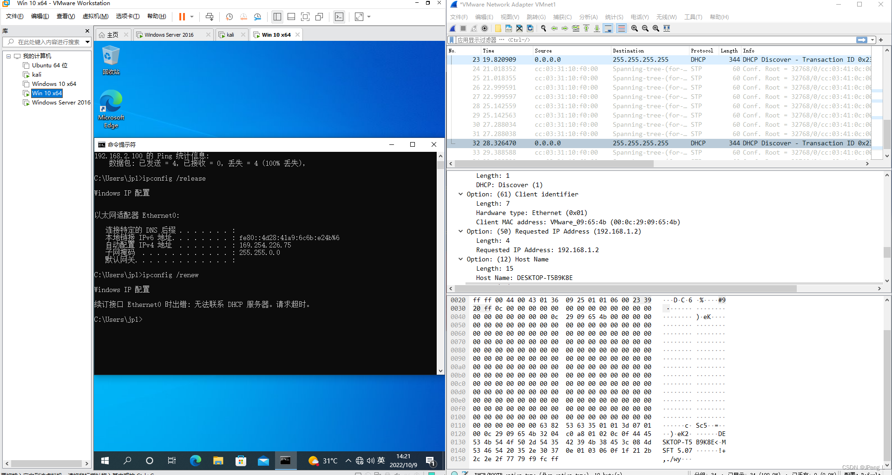Close the Wireshark capture file
892x475 pixels.
(x=519, y=28)
